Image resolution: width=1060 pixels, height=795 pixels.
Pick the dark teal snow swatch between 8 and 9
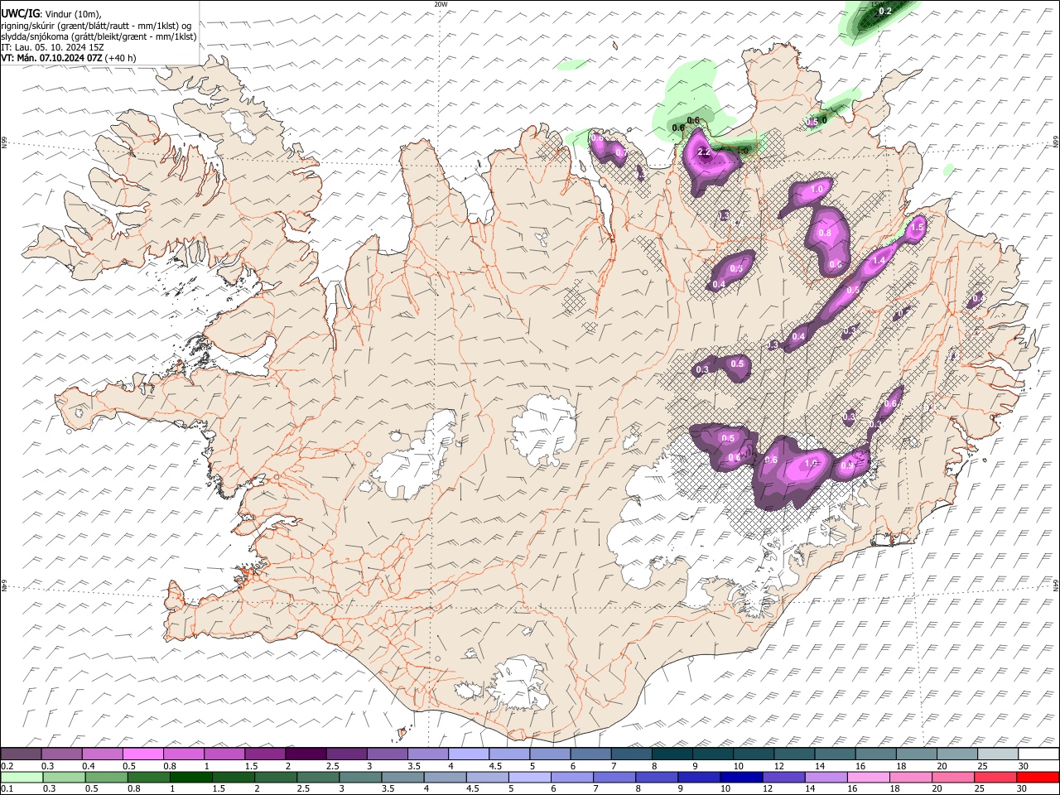[x=672, y=754]
